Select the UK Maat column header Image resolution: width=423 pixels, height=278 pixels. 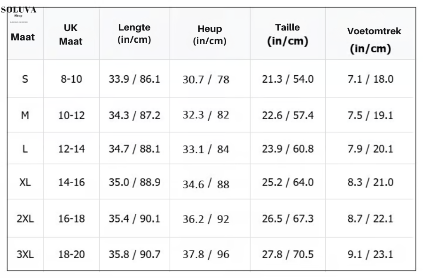pos(71,35)
